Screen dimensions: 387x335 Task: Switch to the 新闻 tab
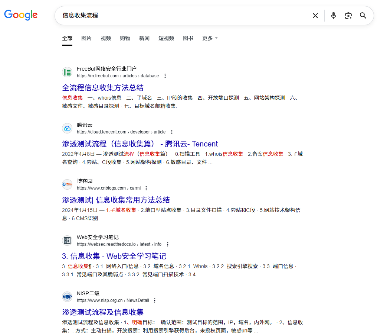pyautogui.click(x=144, y=38)
